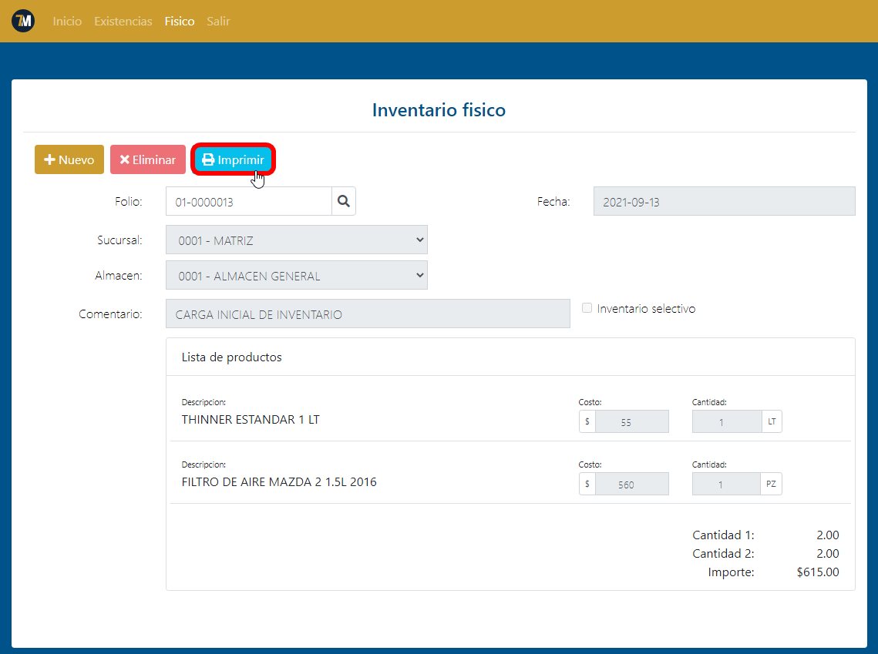
Task: Click the Eliminar button
Action: (x=147, y=160)
